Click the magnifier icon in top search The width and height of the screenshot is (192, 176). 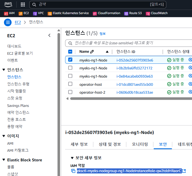[x=34, y=5]
